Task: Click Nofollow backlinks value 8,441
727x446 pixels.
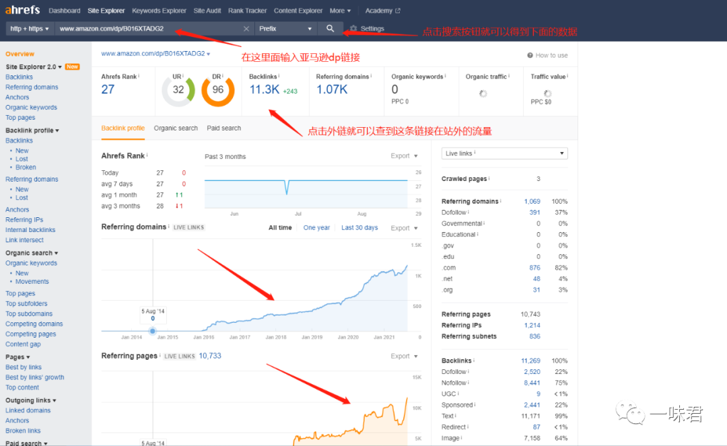Action: (x=532, y=383)
